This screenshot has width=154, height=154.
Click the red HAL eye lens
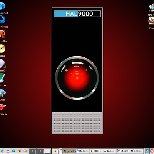(77, 78)
